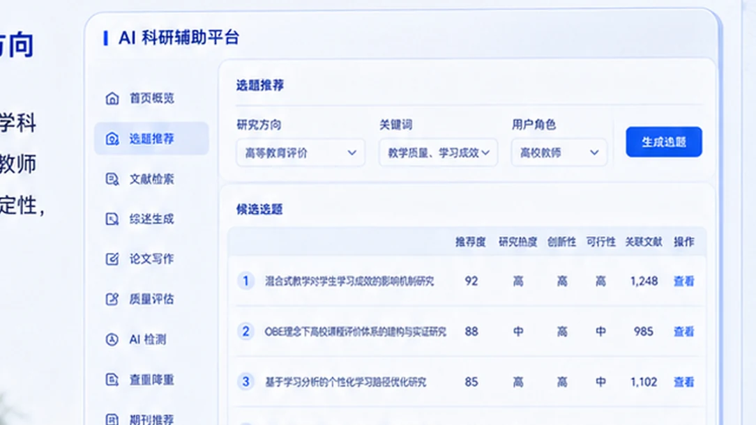
Task: Click related literature count 1,248
Action: [x=644, y=281]
